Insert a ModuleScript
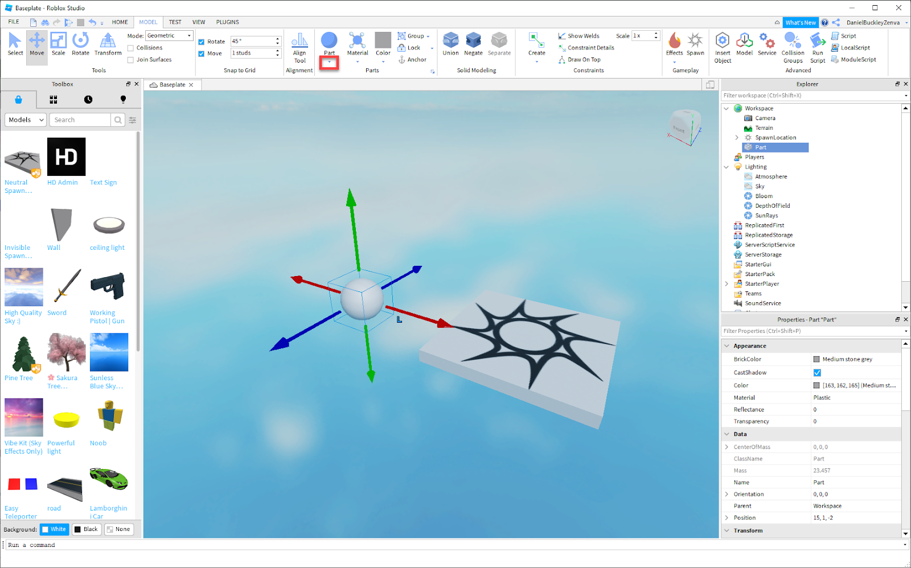 (853, 59)
